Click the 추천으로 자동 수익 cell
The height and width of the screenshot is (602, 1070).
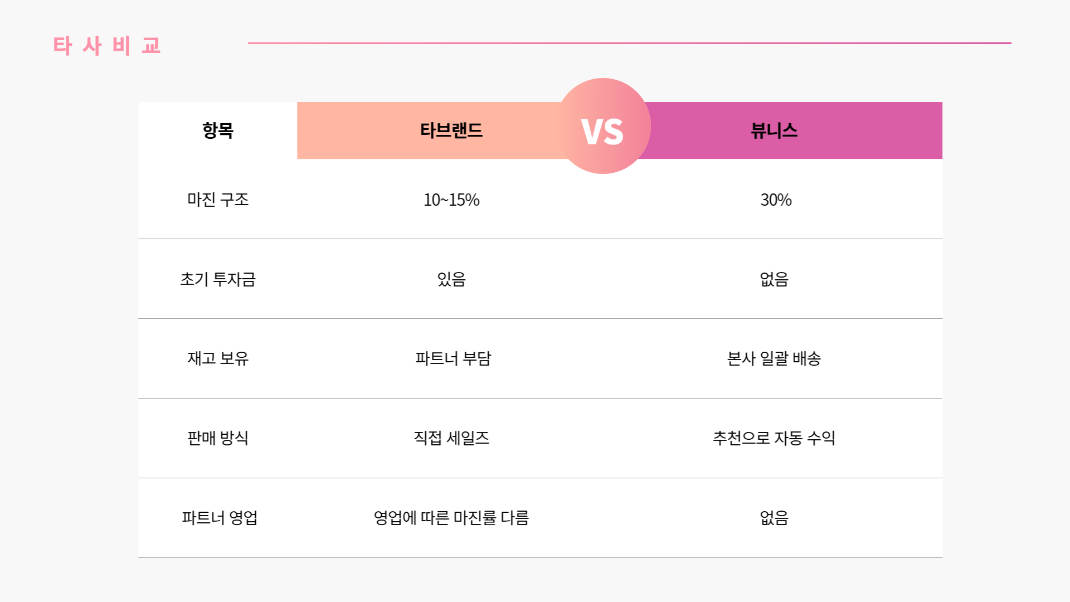pos(774,438)
